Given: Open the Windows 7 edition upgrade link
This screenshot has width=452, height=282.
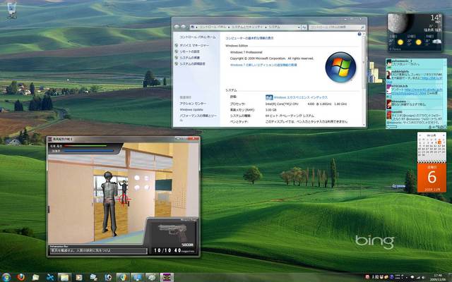Looking at the screenshot, I should [263, 65].
